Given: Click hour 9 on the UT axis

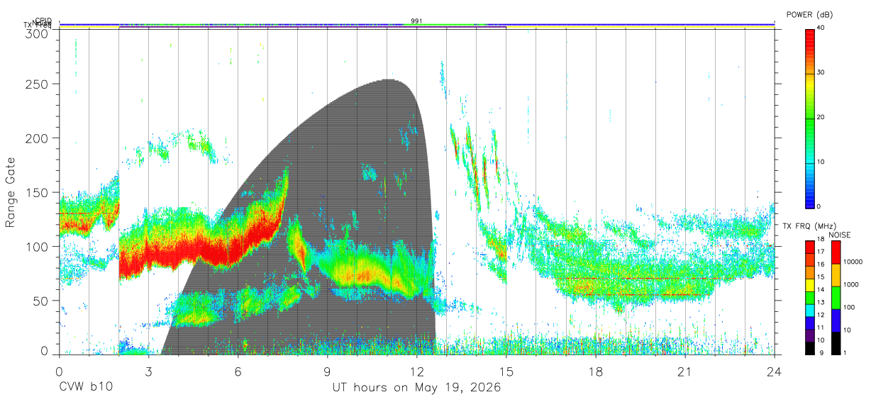Looking at the screenshot, I should 327,371.
